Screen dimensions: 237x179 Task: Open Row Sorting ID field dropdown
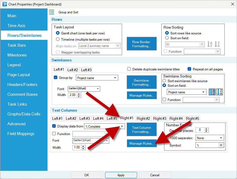pos(185,44)
